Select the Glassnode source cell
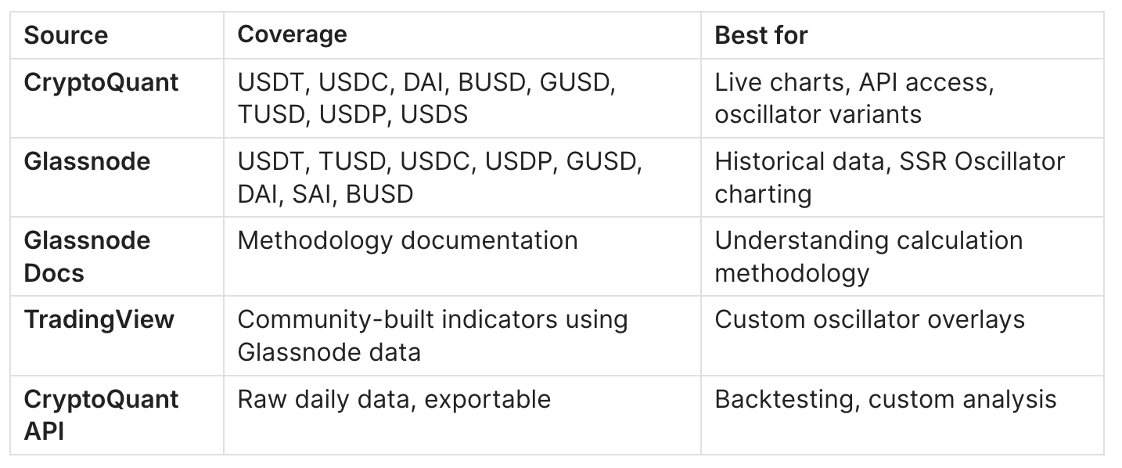 tap(87, 162)
